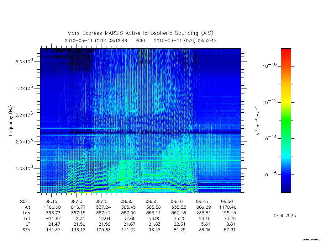321x241 pixels.
Task: Click latitude value "56.95"
Action: [154, 218]
